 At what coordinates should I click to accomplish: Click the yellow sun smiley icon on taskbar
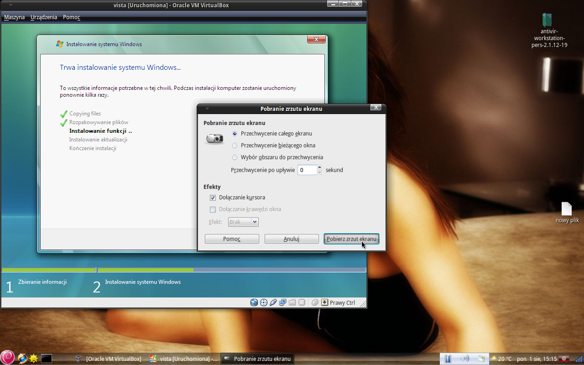point(34,359)
